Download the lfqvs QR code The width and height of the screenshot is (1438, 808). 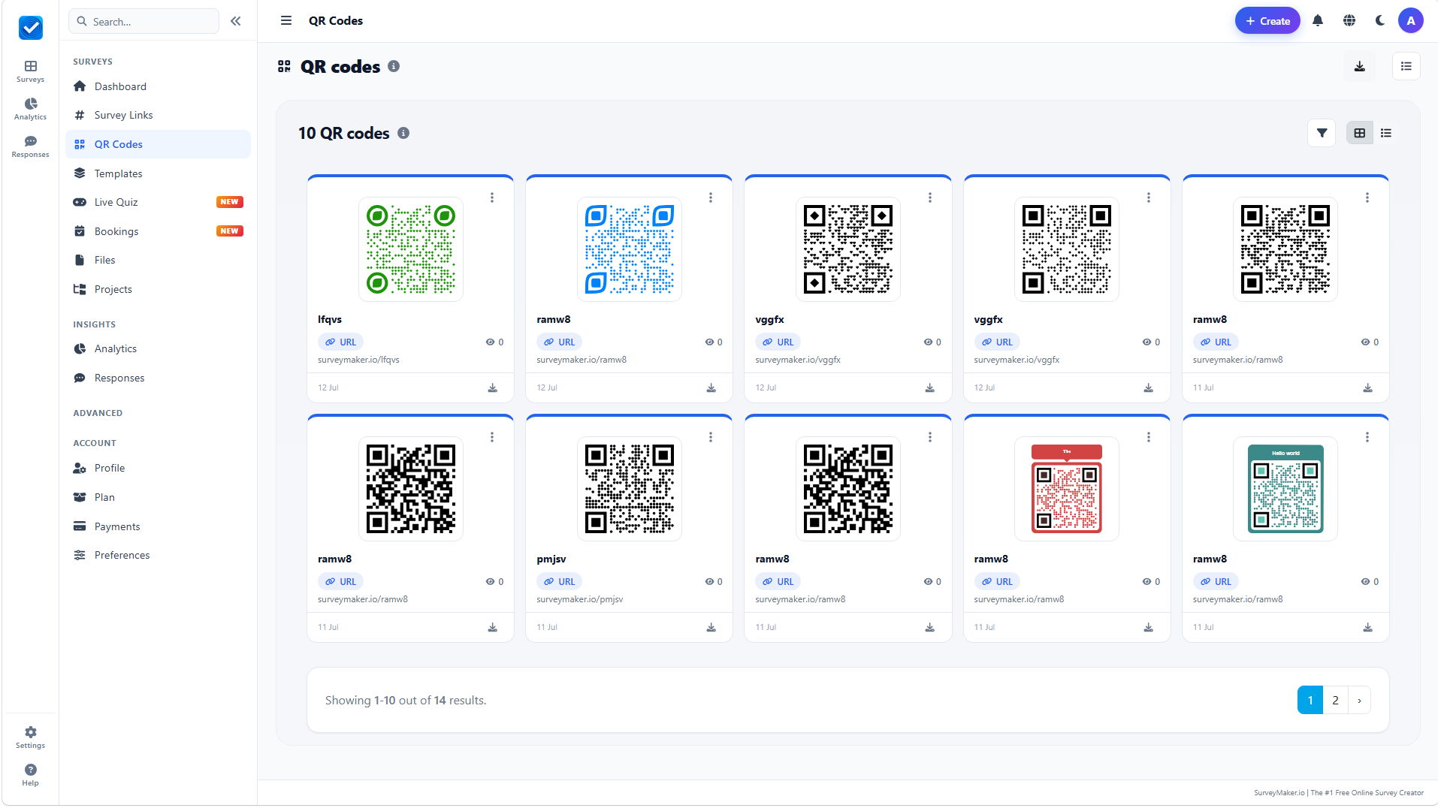(492, 387)
